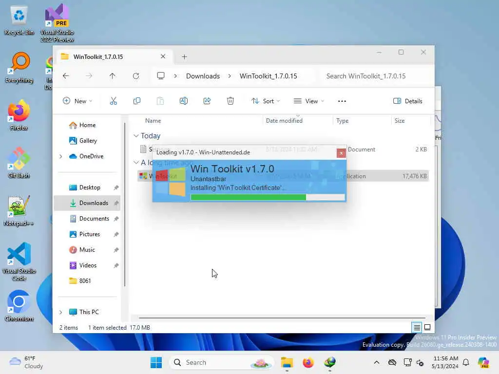499x374 pixels.
Task: Switch to details list view icon
Action: coord(417,327)
